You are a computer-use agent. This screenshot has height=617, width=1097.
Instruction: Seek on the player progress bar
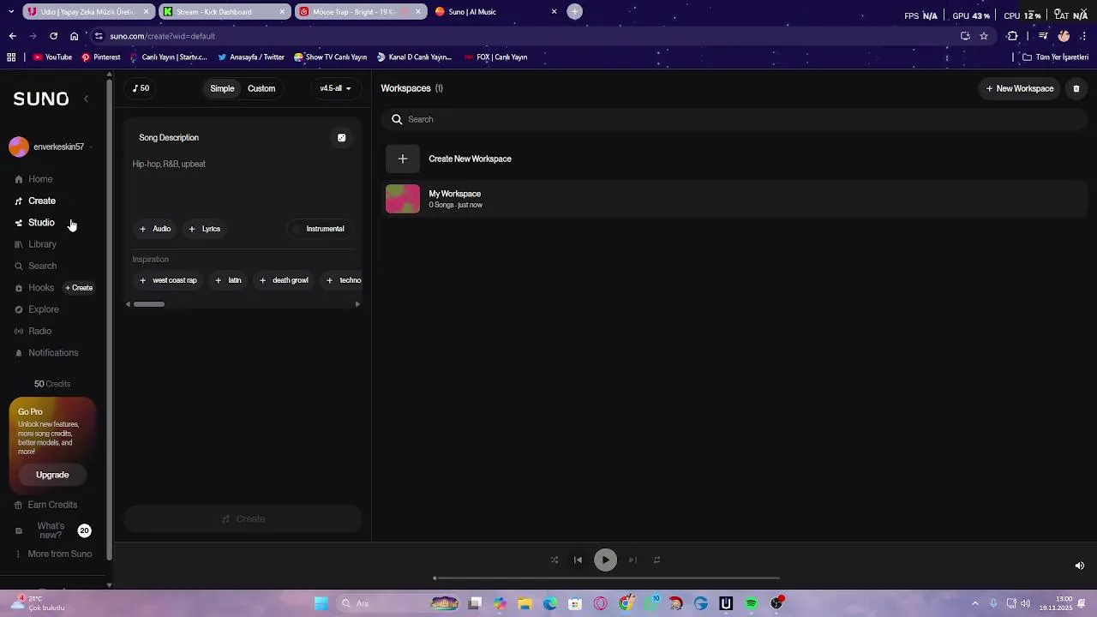tap(606, 578)
